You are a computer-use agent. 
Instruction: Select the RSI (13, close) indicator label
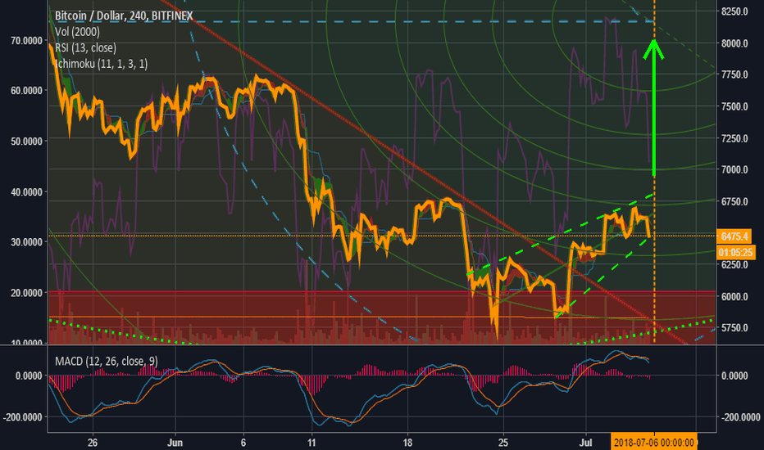tap(85, 48)
